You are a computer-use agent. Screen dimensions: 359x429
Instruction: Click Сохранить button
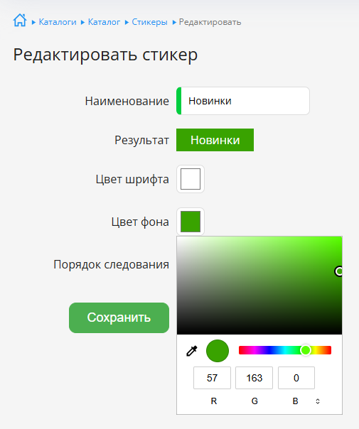(x=119, y=317)
